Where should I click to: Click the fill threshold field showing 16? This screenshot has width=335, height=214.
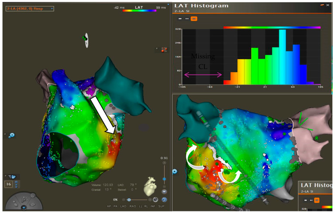click(9, 184)
